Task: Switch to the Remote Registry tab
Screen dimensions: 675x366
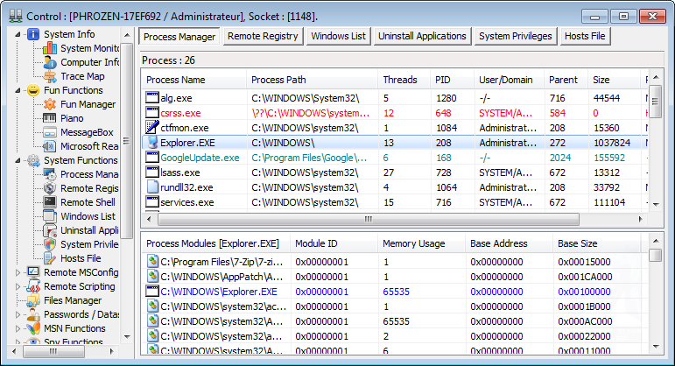Action: [x=263, y=36]
